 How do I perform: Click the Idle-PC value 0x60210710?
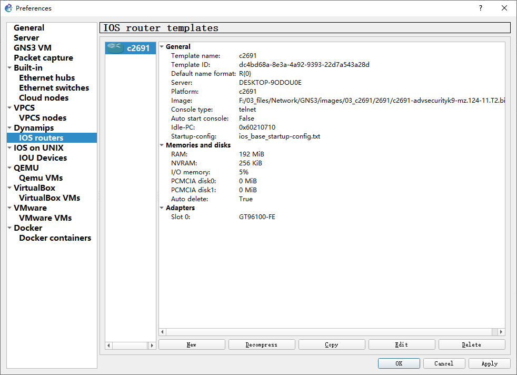tap(257, 127)
